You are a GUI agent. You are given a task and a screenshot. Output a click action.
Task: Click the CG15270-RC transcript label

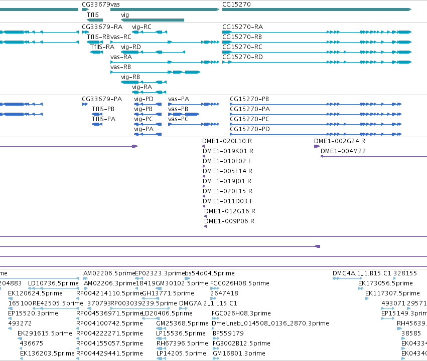point(242,47)
